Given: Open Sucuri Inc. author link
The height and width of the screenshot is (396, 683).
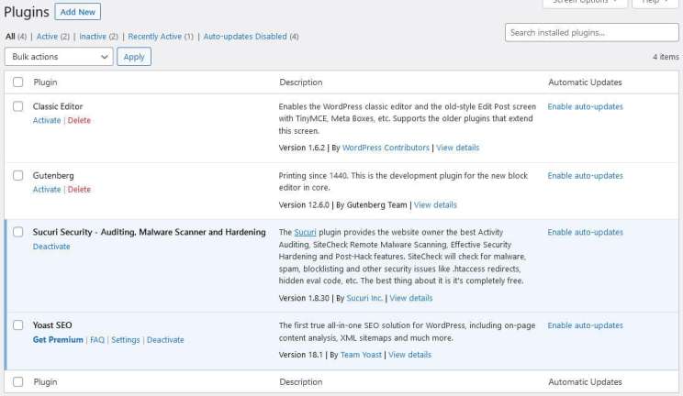Looking at the screenshot, I should pos(364,298).
